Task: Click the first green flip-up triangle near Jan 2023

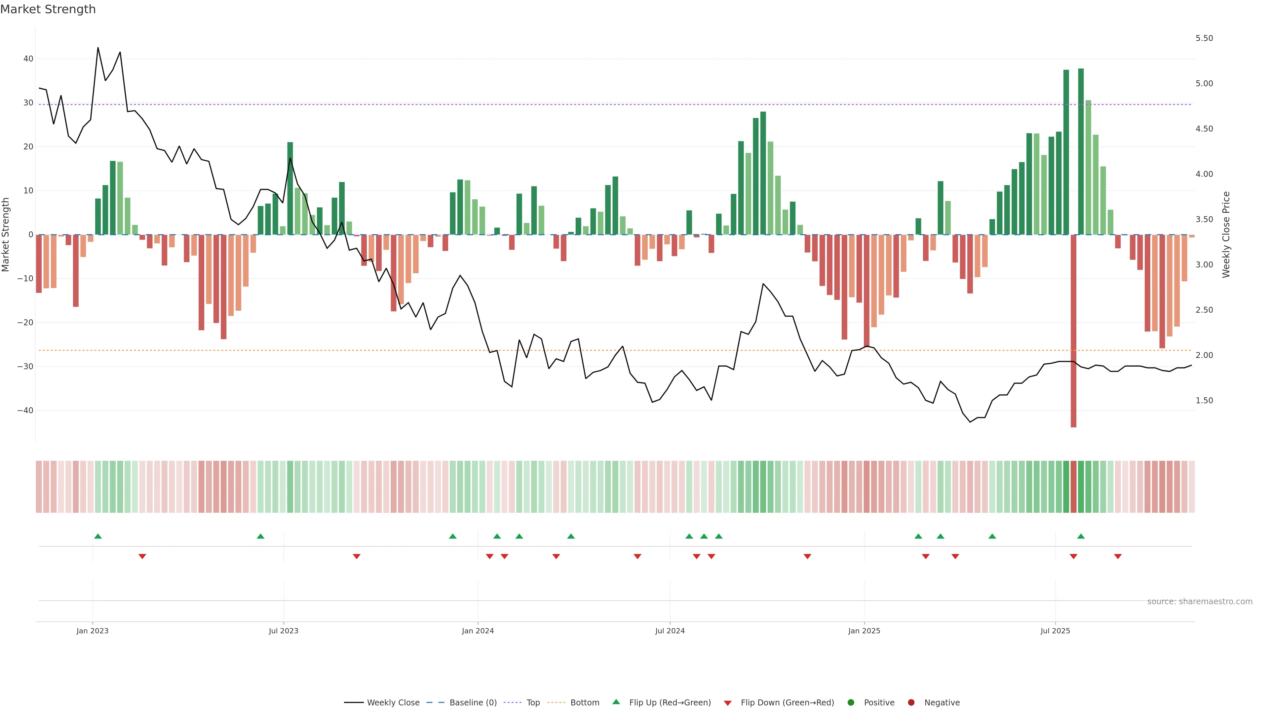Action: click(x=98, y=536)
